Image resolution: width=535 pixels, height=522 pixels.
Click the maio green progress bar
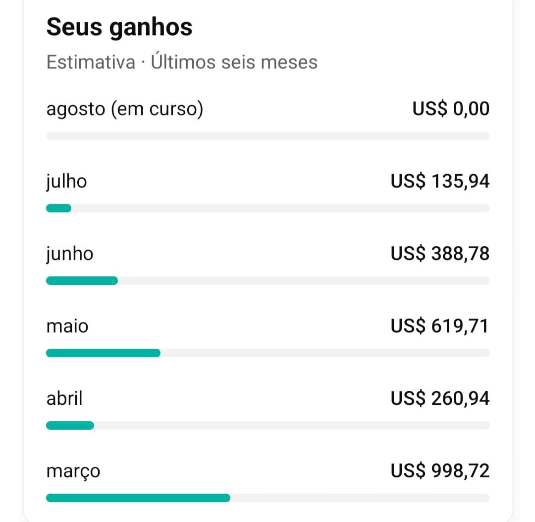(x=104, y=353)
